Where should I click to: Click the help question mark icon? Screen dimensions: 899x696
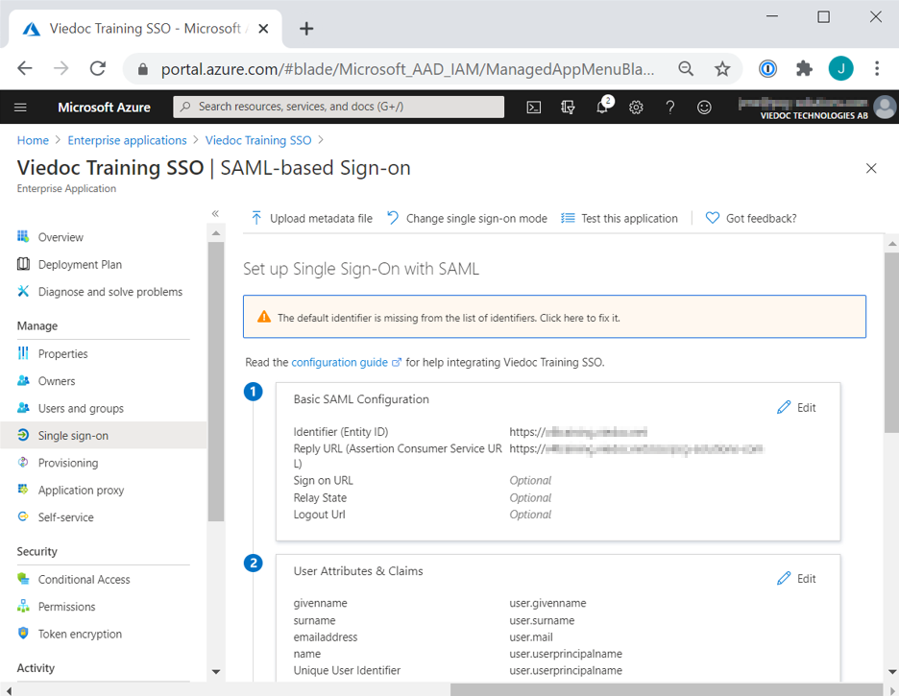tap(670, 108)
